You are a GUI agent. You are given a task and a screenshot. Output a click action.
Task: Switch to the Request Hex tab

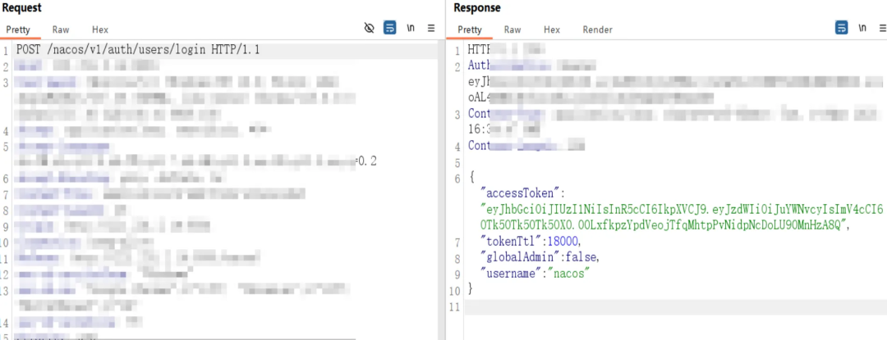[x=99, y=29]
